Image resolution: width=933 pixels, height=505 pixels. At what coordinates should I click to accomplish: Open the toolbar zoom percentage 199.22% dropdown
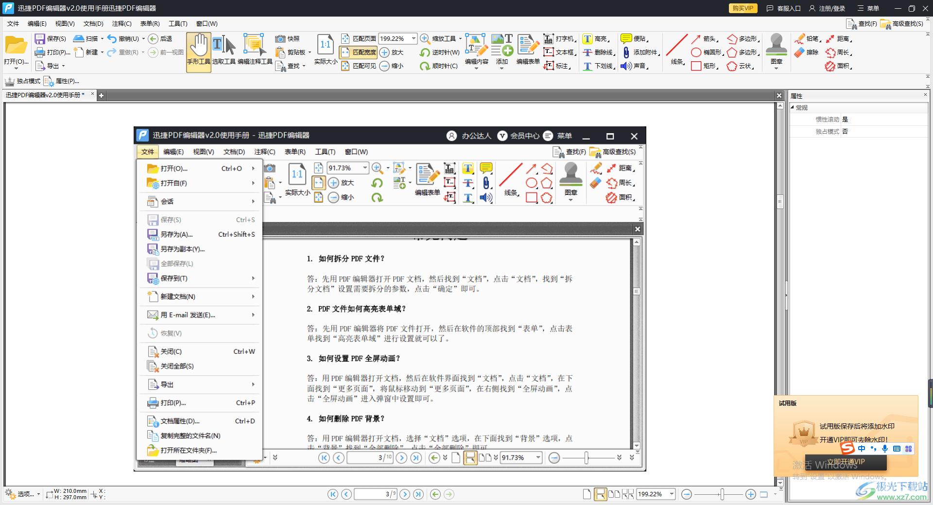414,38
